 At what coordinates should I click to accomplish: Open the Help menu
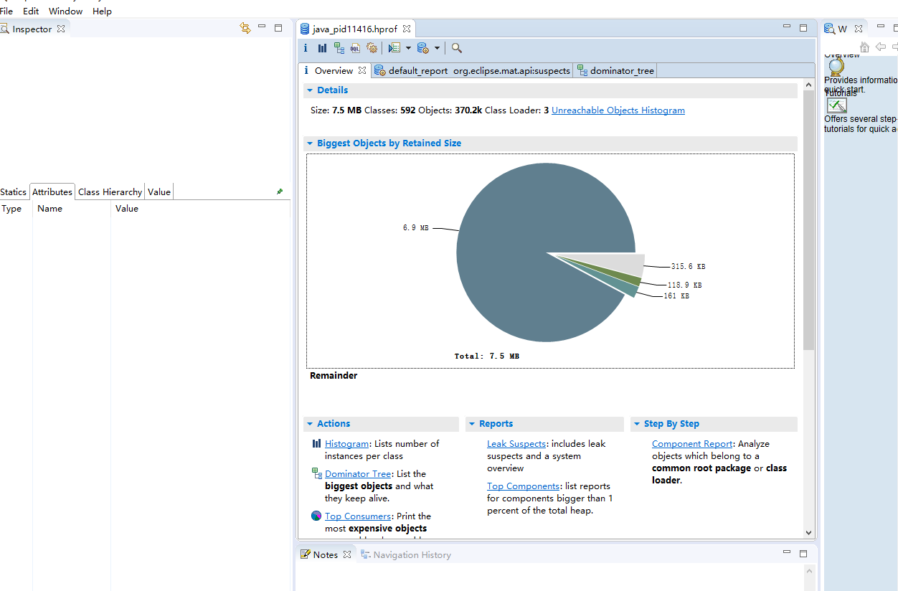click(102, 11)
